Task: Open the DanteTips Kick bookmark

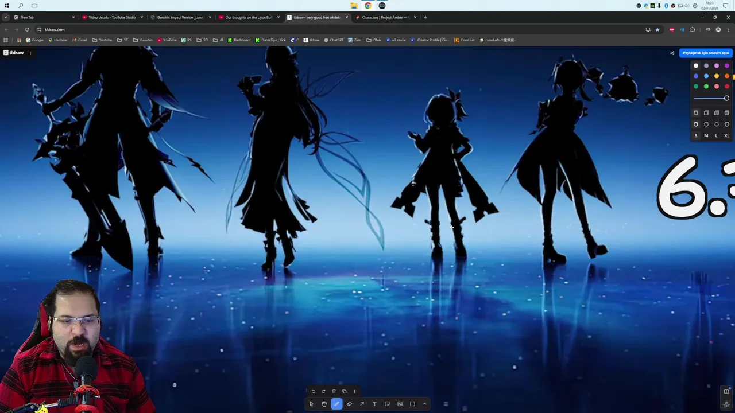Action: [x=270, y=40]
